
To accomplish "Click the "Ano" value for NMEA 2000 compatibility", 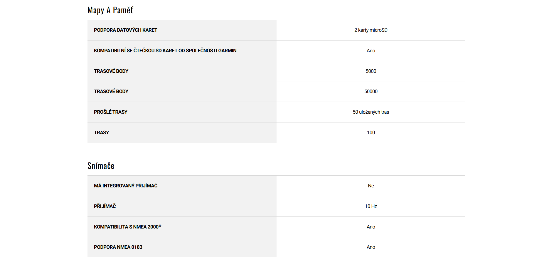I will (x=371, y=227).
